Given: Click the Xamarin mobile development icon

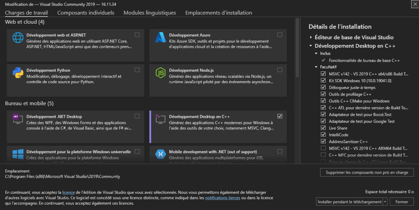Looking at the screenshot, I should coord(160,154).
